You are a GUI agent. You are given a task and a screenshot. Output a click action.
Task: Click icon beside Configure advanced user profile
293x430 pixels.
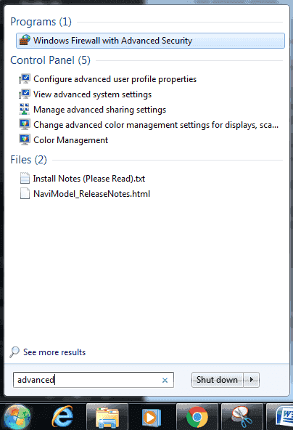(x=25, y=79)
